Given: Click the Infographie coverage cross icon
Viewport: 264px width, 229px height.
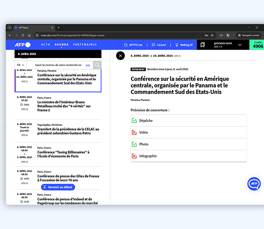Looking at the screenshot, I should pyautogui.click(x=134, y=156).
